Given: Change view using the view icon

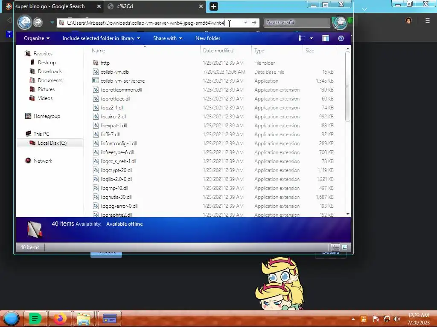Looking at the screenshot, I should point(302,38).
